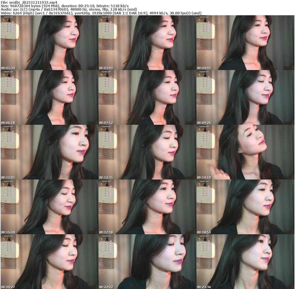Open the frame at 00:06:18
Screen dimensions: 295x289
tap(49, 97)
